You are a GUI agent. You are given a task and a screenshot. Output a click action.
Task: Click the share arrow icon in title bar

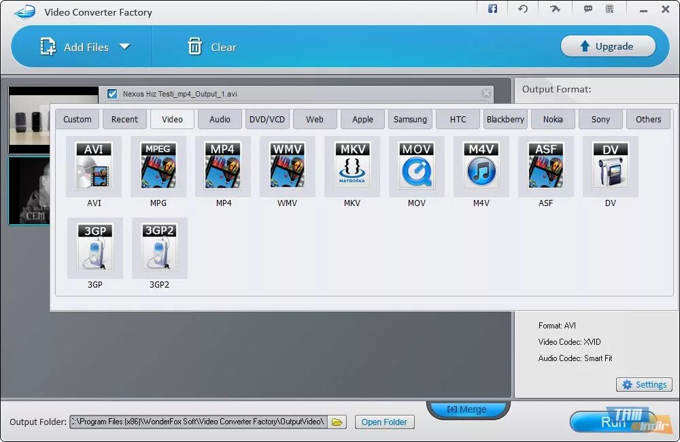pyautogui.click(x=555, y=9)
